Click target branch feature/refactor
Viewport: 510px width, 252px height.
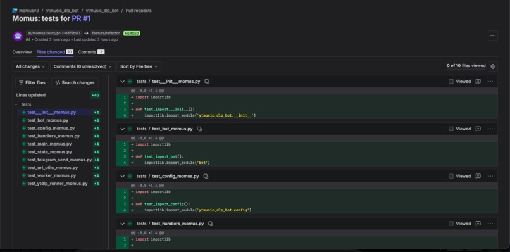tap(106, 33)
